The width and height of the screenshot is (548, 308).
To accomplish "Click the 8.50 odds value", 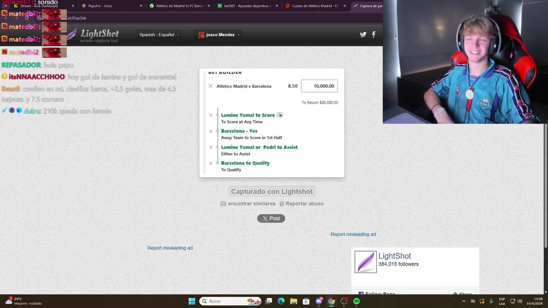I will [x=293, y=86].
